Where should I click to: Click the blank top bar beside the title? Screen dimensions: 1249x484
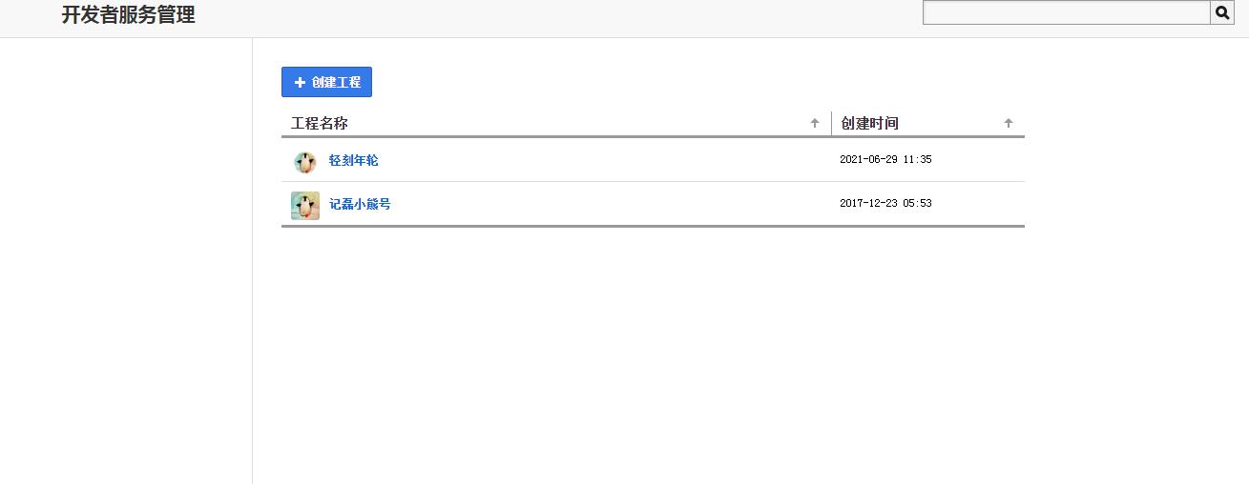[553, 17]
